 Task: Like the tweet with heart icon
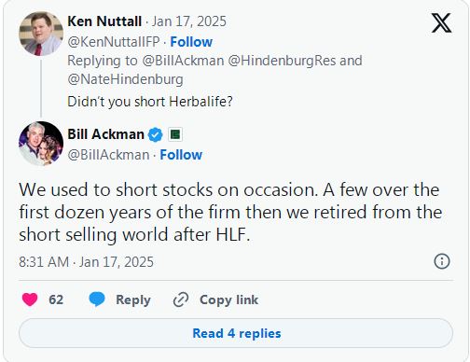30,299
